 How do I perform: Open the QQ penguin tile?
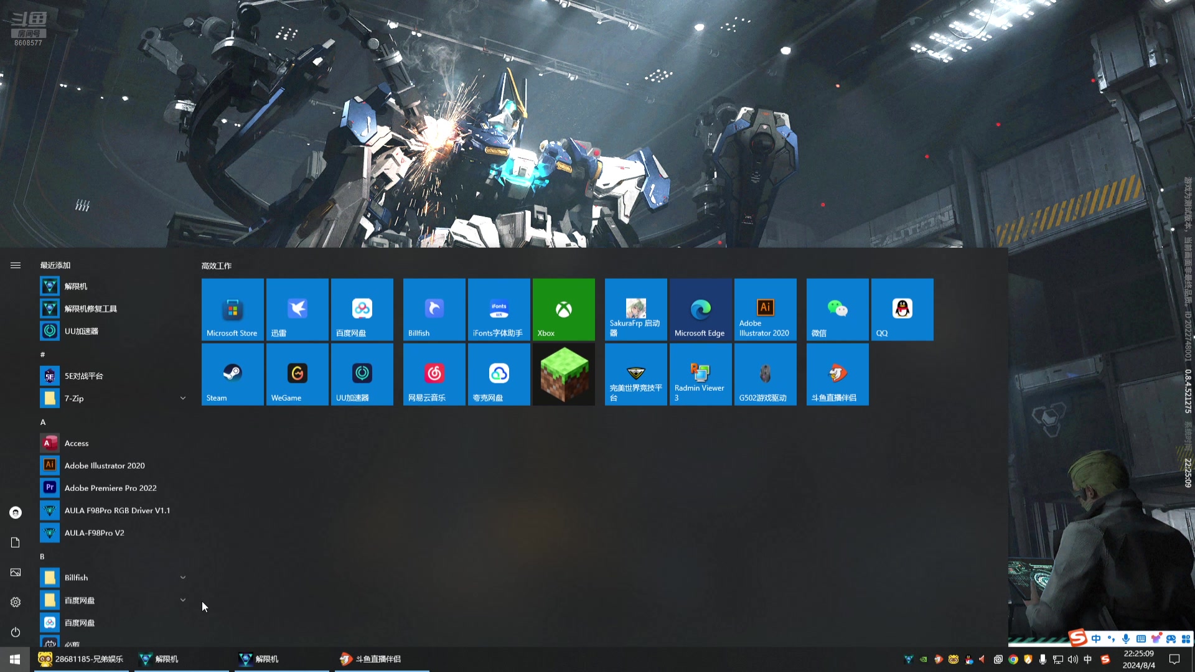902,309
